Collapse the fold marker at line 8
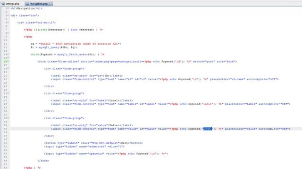The image size is (302, 169). click(x=8, y=33)
